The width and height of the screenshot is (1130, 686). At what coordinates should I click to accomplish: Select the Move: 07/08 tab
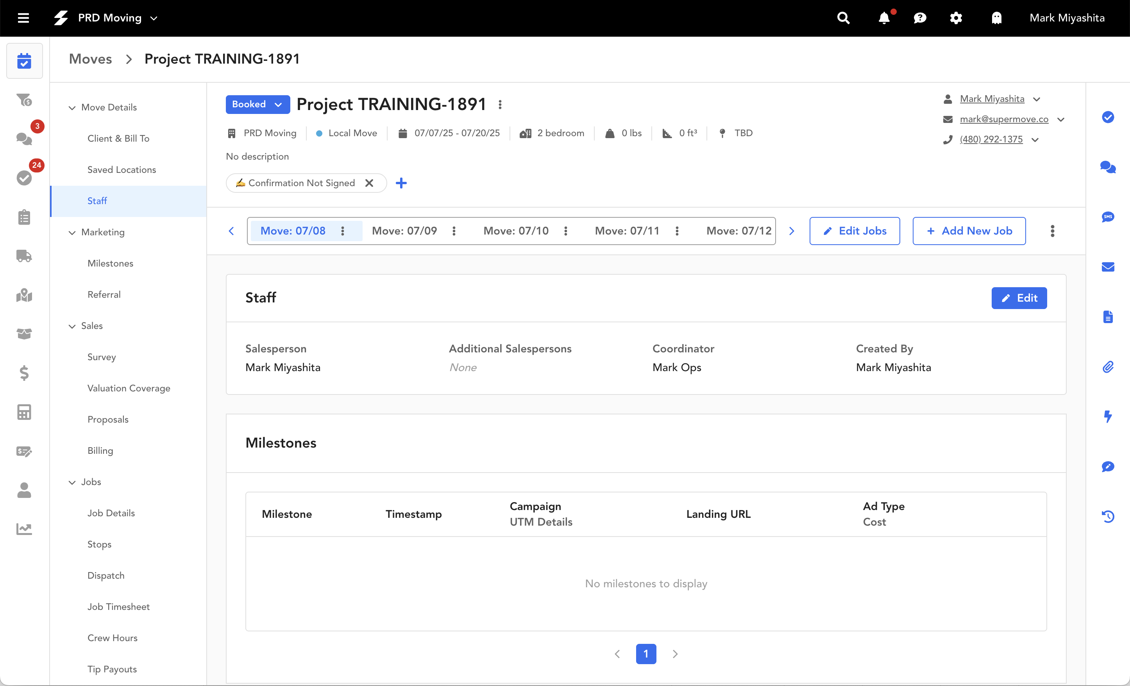(x=293, y=231)
